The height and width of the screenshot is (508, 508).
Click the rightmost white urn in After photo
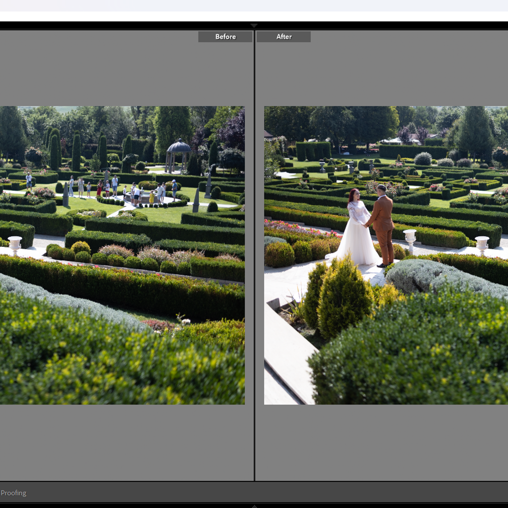click(x=482, y=245)
